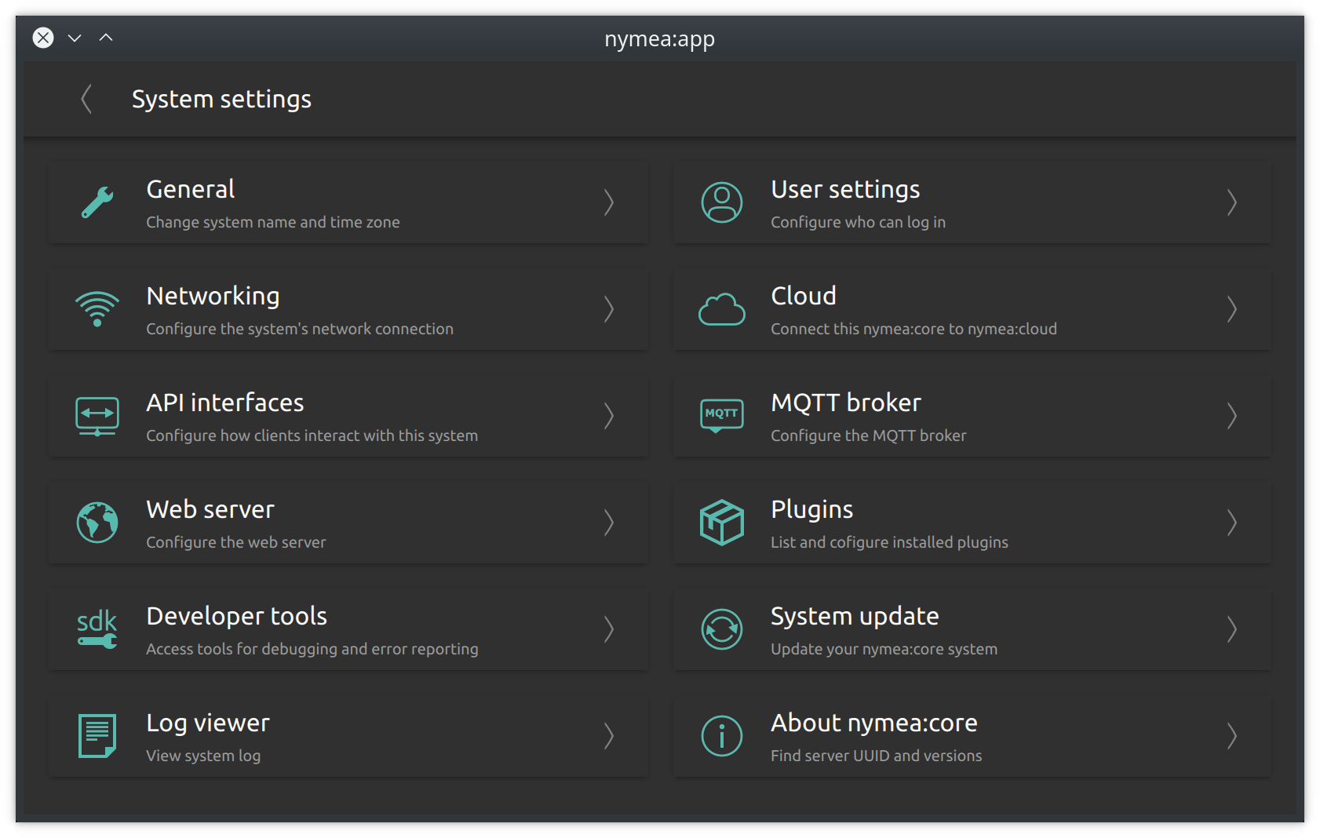This screenshot has height=838, width=1320.
Task: Click the box icon for Plugins
Action: [x=722, y=523]
